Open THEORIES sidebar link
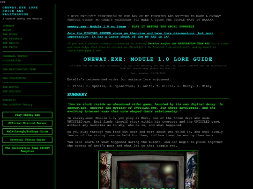The image size is (253, 189). point(9,100)
